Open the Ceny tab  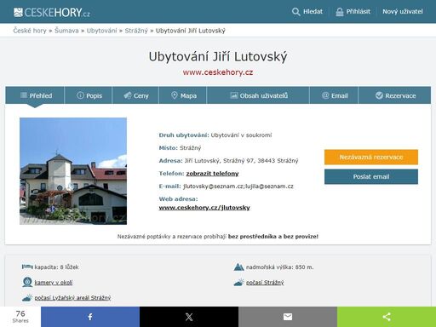point(135,95)
